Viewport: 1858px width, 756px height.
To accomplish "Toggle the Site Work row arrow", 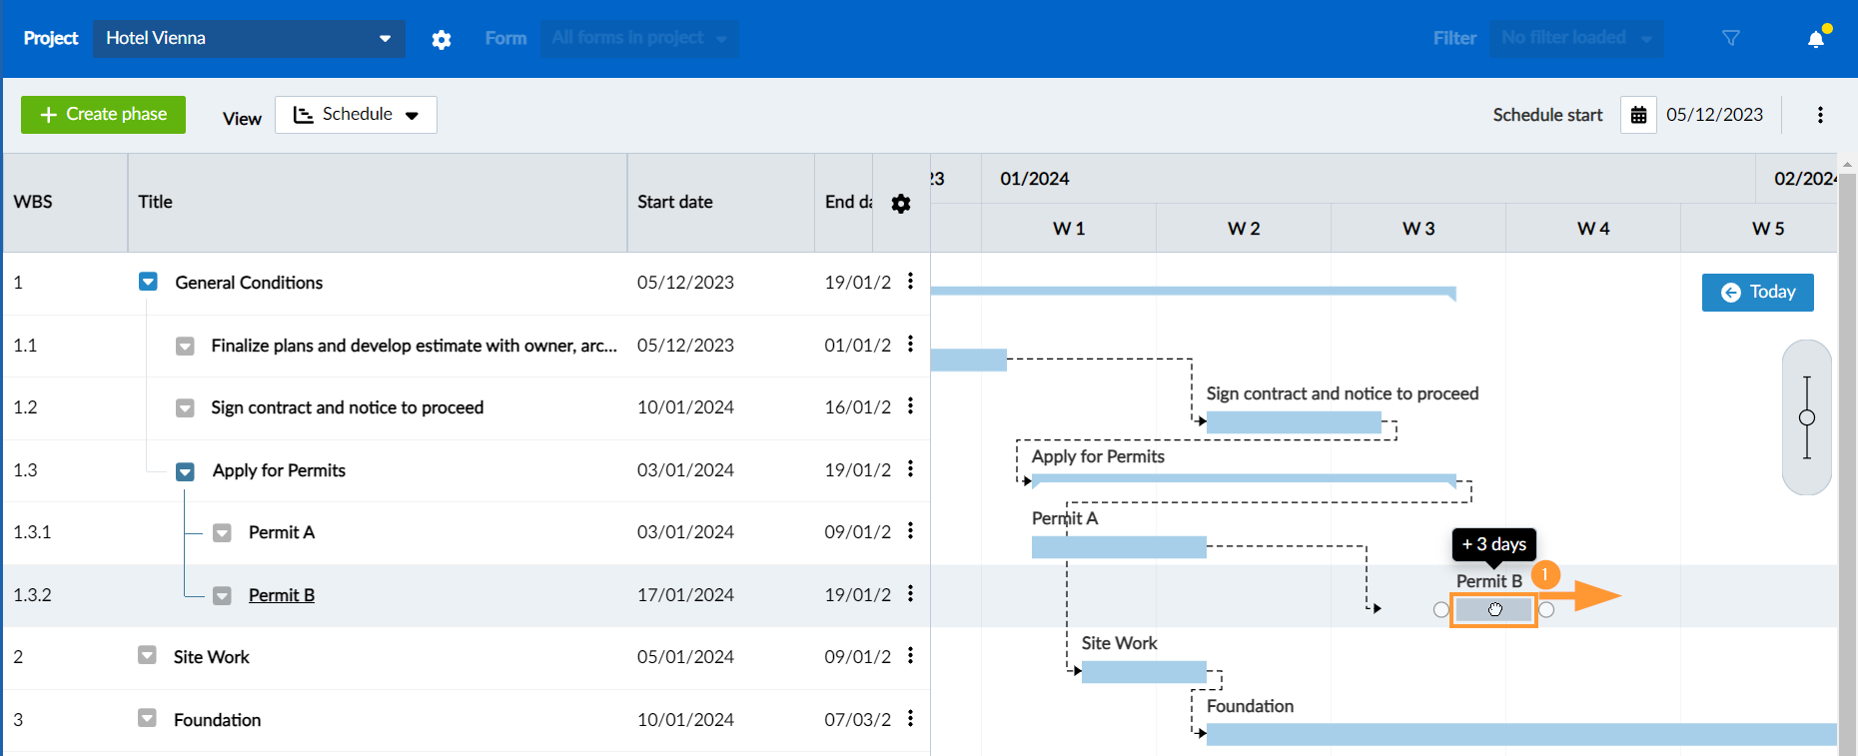I will (147, 656).
